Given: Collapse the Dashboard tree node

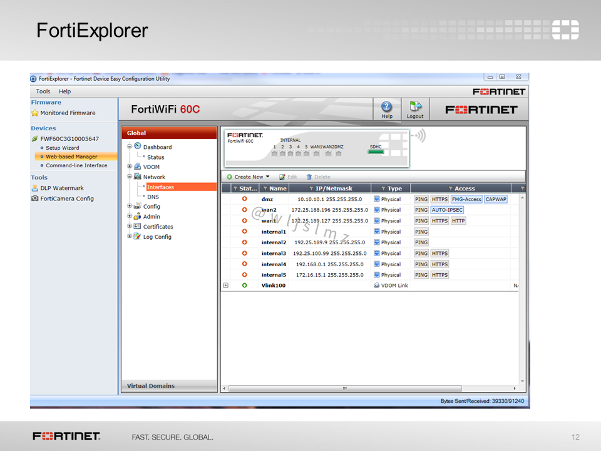Looking at the screenshot, I should click(x=130, y=146).
